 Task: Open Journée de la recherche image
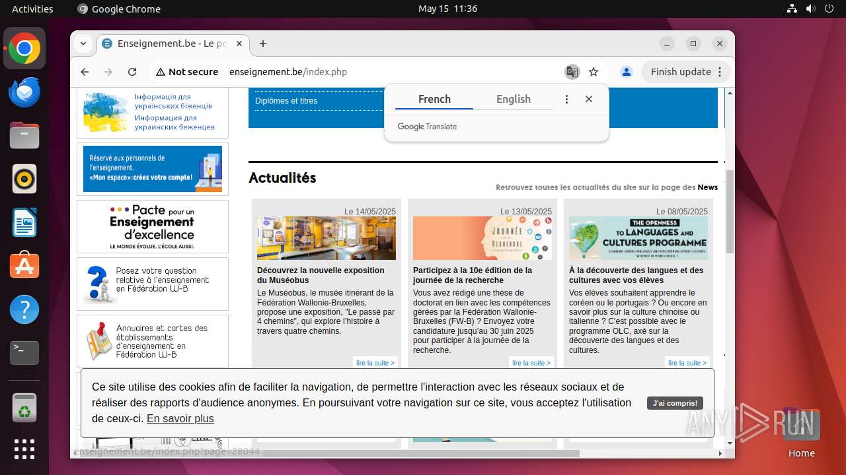(x=482, y=238)
